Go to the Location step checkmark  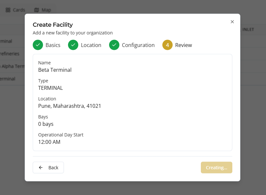pos(73,45)
